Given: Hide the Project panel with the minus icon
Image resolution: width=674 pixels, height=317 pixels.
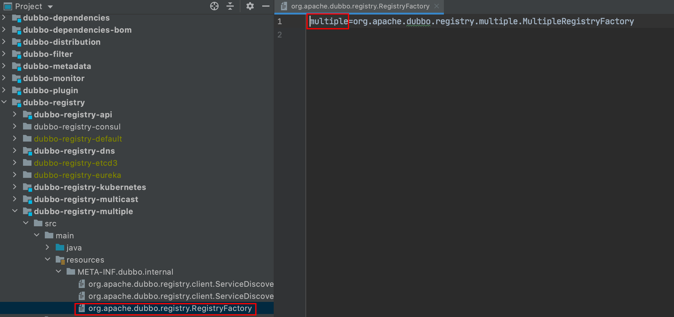Looking at the screenshot, I should pos(266,6).
